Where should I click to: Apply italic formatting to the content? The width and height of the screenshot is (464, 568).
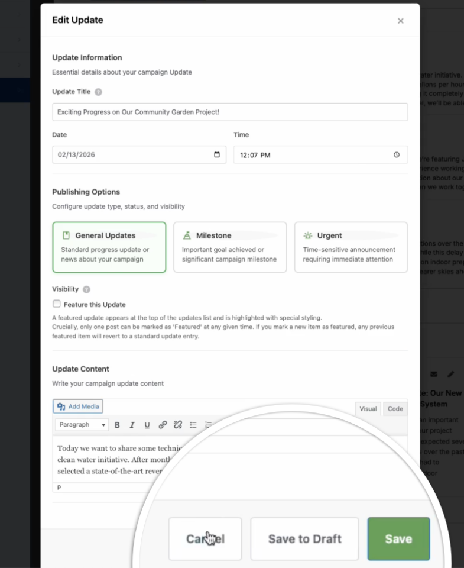tap(132, 425)
